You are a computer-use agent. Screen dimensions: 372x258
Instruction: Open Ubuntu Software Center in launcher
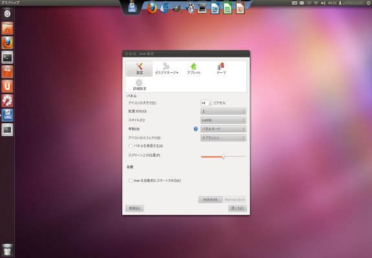pos(7,72)
